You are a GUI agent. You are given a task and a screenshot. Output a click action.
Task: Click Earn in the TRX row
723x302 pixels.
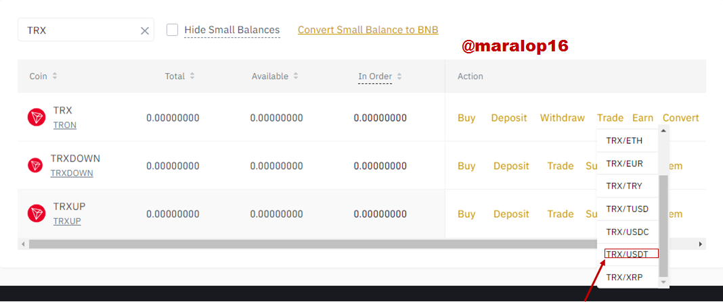tap(642, 118)
